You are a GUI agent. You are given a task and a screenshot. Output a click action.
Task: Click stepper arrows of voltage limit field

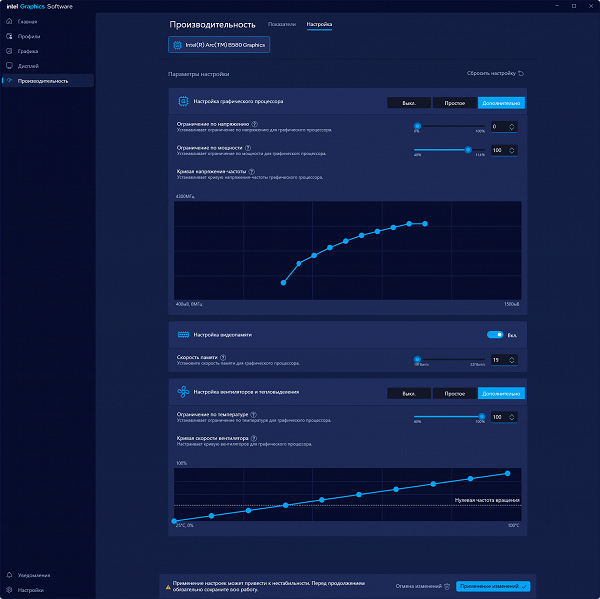coord(511,127)
